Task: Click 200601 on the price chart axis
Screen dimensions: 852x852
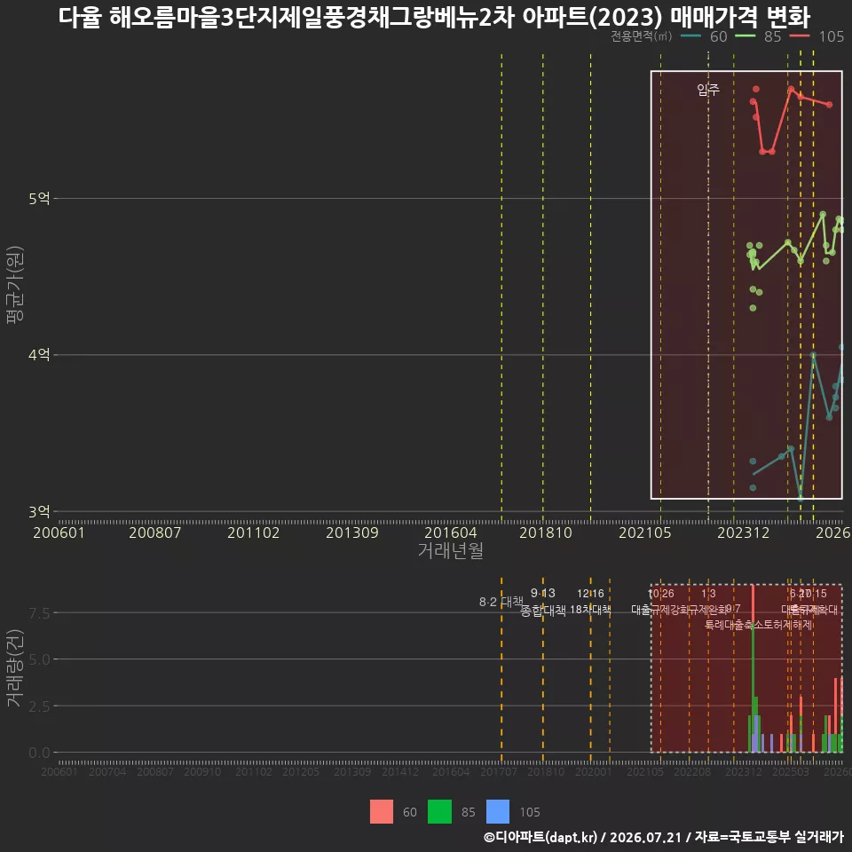Action: 59,532
